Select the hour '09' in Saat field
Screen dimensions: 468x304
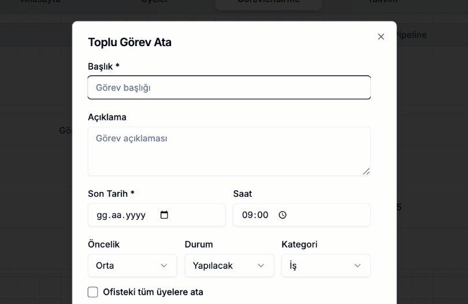point(247,215)
